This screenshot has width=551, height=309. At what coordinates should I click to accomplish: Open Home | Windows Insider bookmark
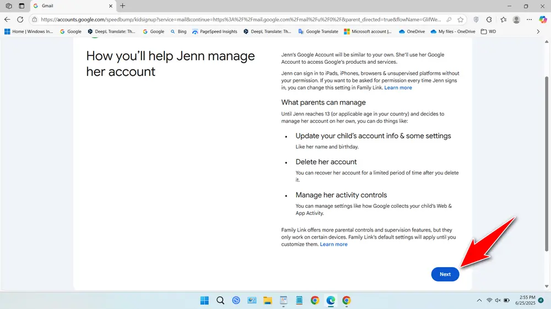point(29,31)
